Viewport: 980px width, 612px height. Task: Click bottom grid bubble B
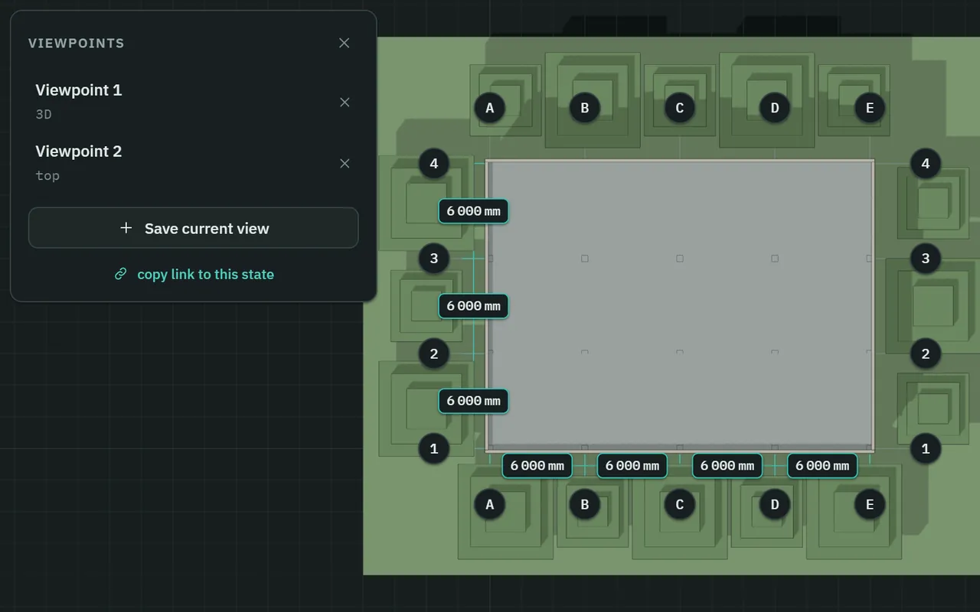click(x=585, y=504)
